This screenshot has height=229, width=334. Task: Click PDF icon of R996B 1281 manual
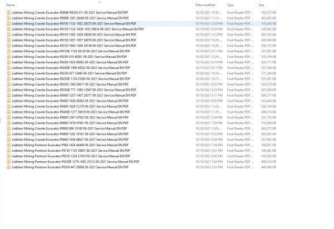(8, 18)
